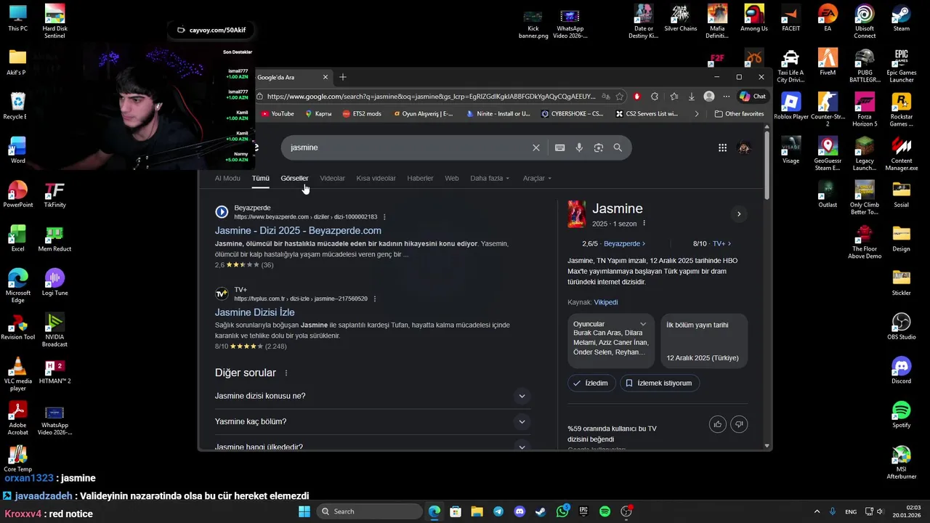Show hidden system tray icons
This screenshot has width=930, height=523.
point(817,511)
